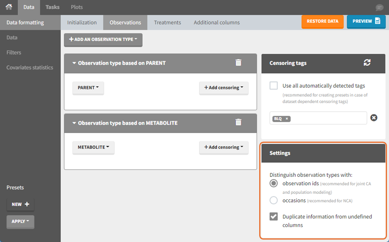The height and width of the screenshot is (242, 389).
Task: Delete the PARENT observation type with trash icon
Action: 239,63
